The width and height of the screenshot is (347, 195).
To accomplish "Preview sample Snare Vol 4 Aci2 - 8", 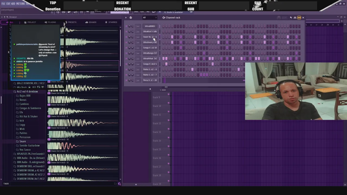I will (83, 113).
